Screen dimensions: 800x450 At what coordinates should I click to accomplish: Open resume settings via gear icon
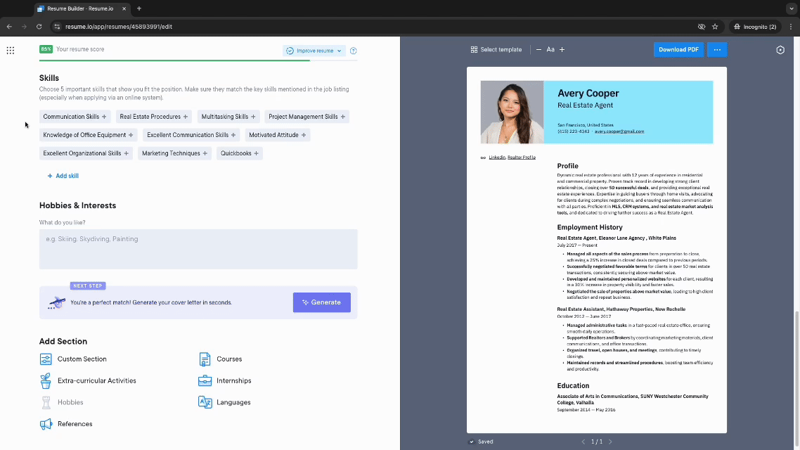tap(780, 49)
